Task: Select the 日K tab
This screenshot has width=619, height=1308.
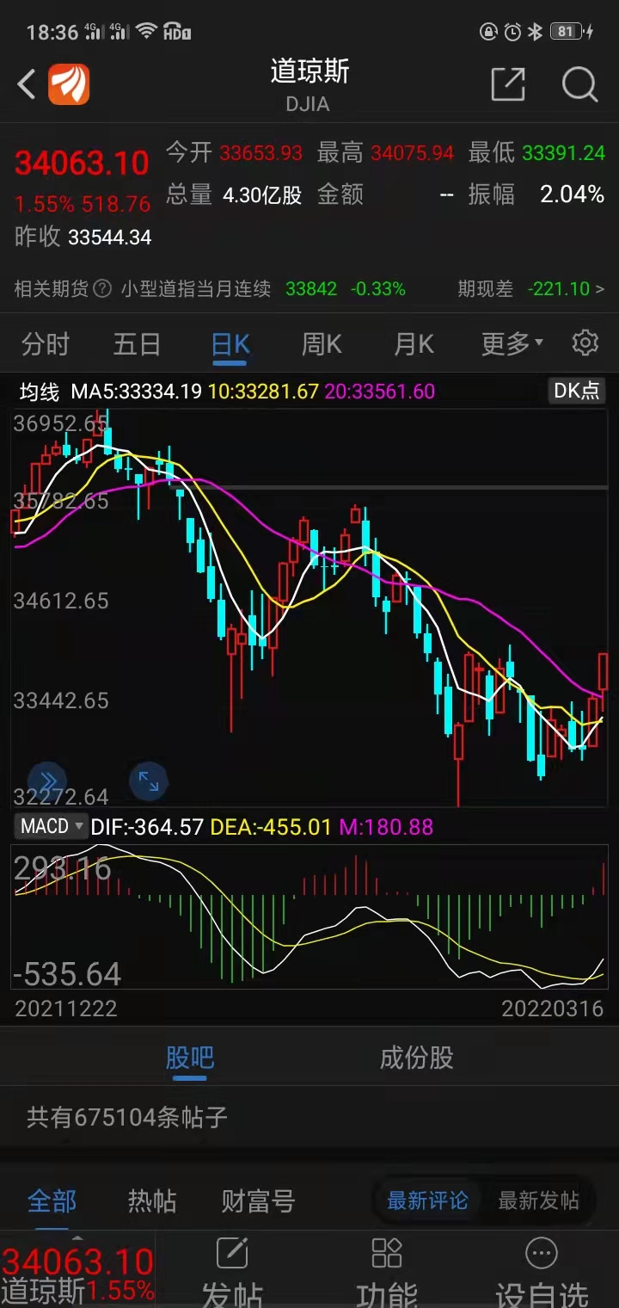Action: click(x=230, y=344)
